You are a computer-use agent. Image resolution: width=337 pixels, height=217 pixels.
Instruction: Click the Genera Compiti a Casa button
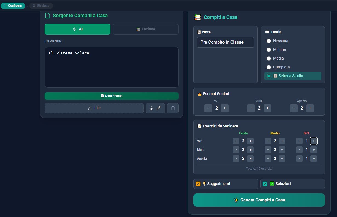point(259,200)
